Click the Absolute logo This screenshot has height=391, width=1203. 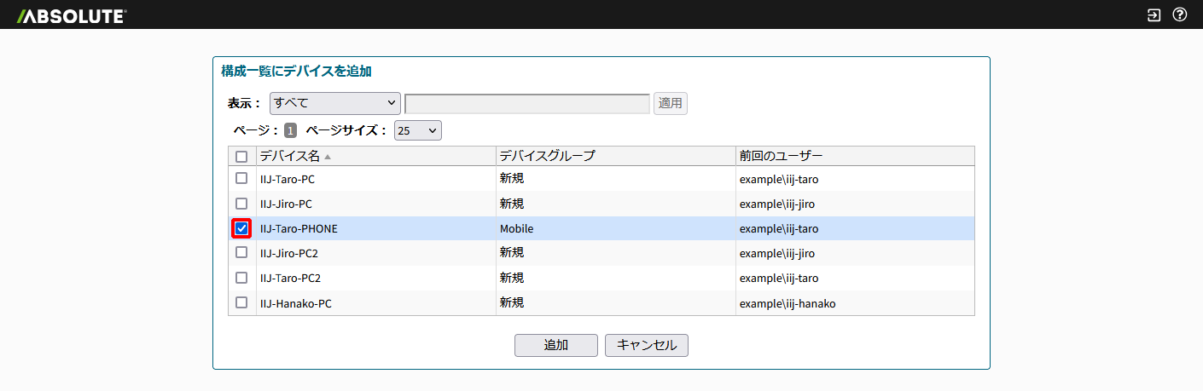click(x=72, y=15)
